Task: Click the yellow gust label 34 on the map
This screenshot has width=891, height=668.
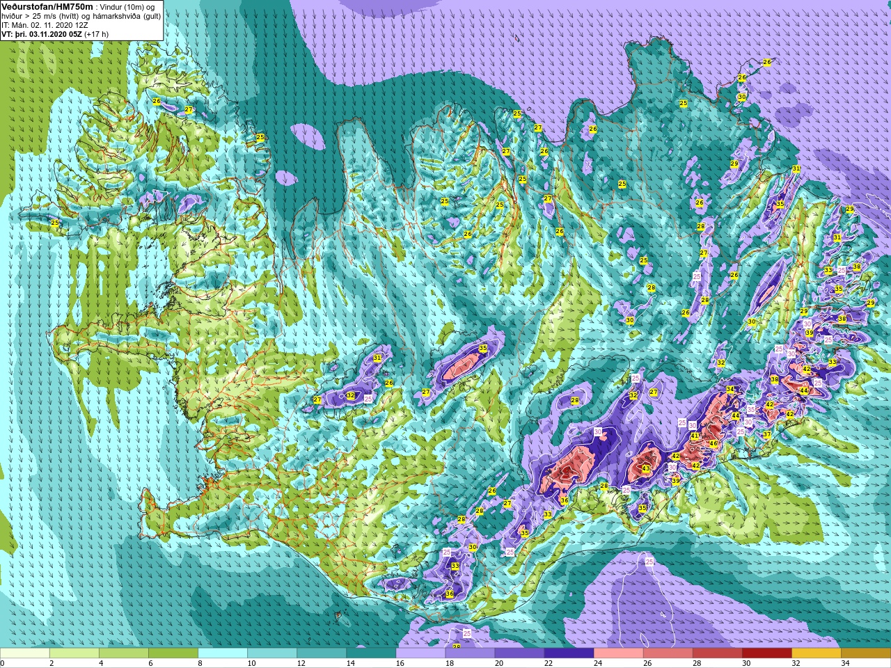Action: pyautogui.click(x=730, y=390)
